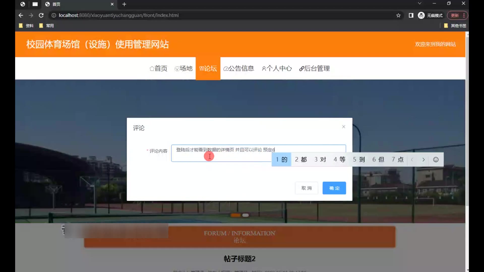The height and width of the screenshot is (272, 484).
Task: Expand tab search dropdown chevron
Action: click(x=419, y=3)
